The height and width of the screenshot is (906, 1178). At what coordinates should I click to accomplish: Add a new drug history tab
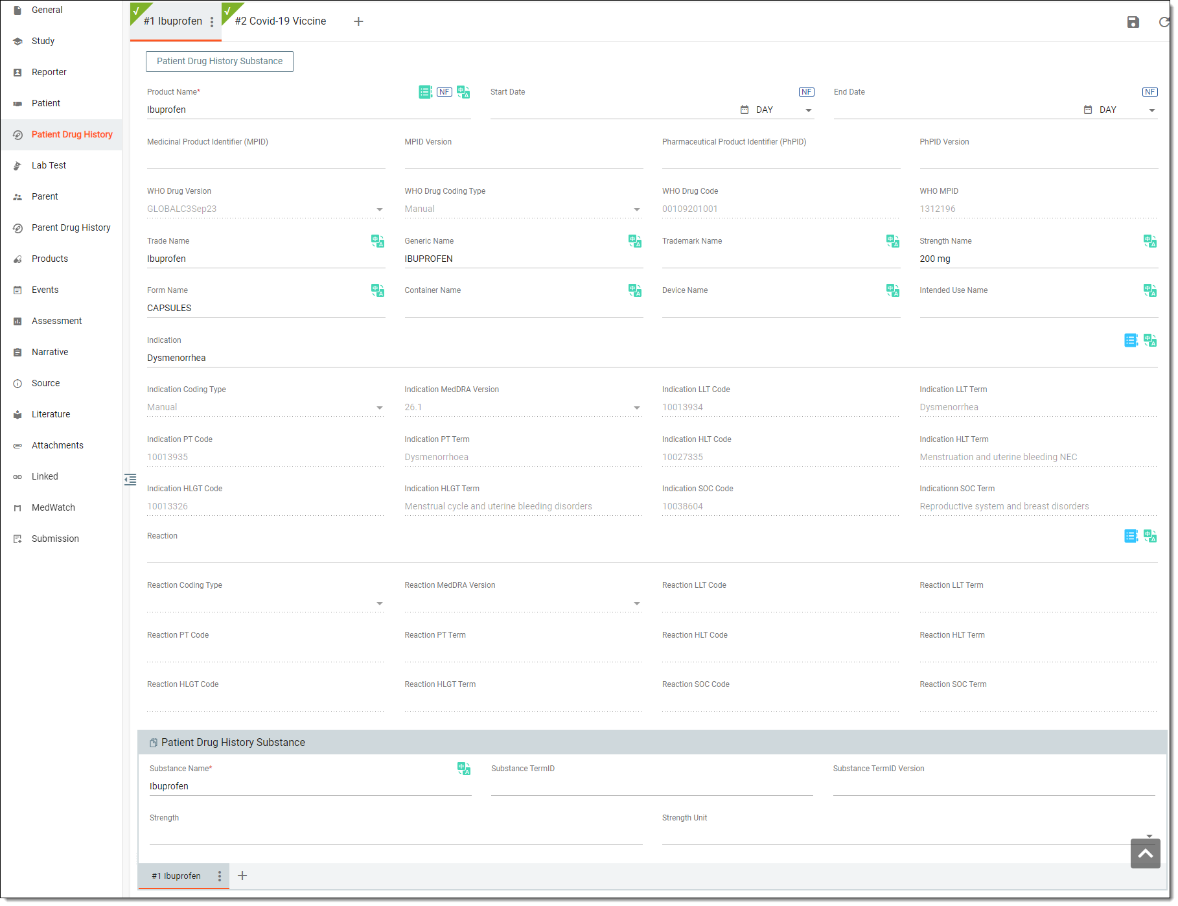pyautogui.click(x=358, y=22)
